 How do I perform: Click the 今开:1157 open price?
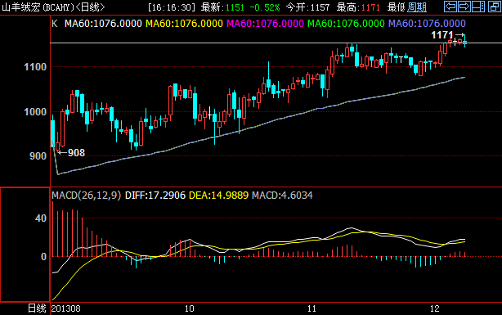(x=307, y=7)
